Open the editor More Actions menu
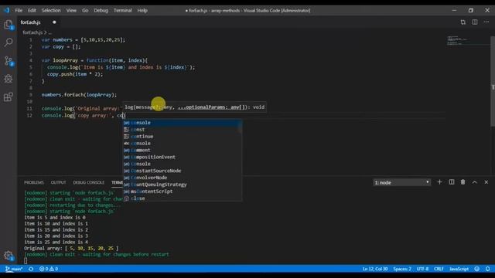The width and height of the screenshot is (495, 278). [x=486, y=22]
